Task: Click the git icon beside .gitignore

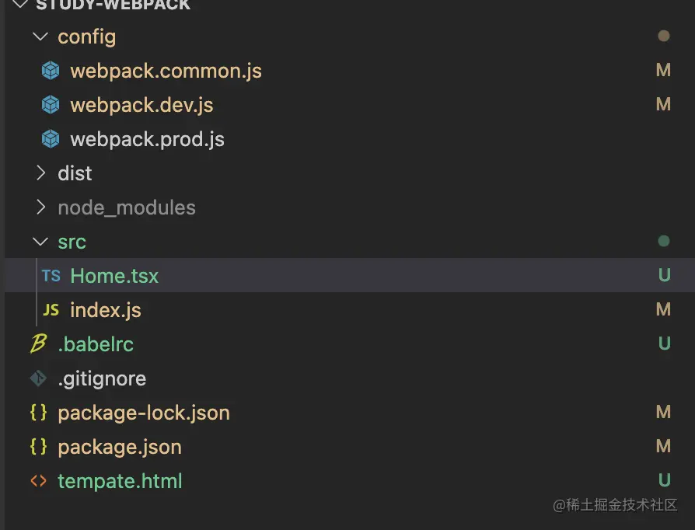Action: [x=38, y=378]
